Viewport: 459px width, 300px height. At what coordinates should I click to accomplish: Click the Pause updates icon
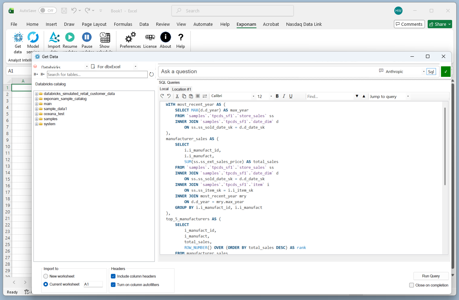point(87,37)
